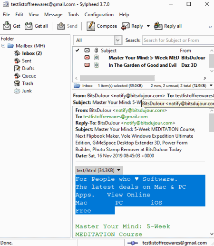Screen dimensions: 214x246
Task: Click attachment icon of Daz 3D message
Action: tap(97, 65)
